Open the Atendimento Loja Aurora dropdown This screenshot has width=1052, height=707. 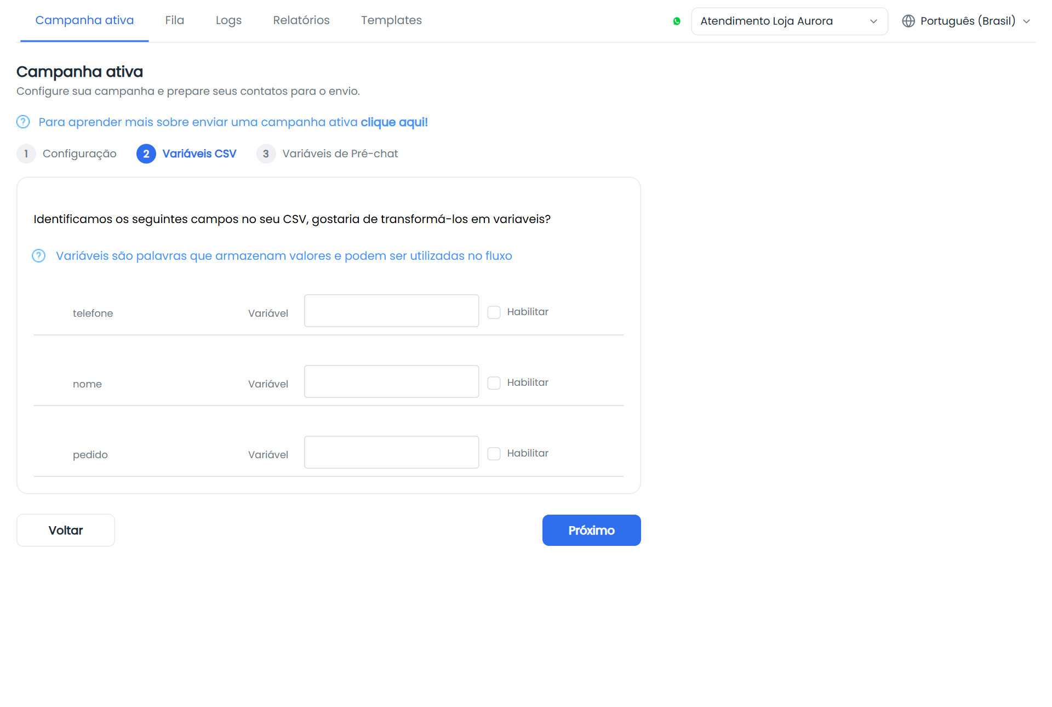[x=790, y=21]
